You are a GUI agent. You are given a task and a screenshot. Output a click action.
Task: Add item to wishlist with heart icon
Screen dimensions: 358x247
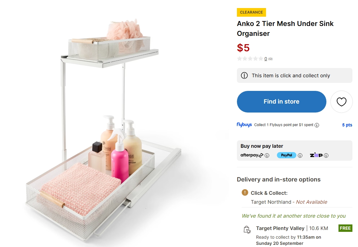pyautogui.click(x=341, y=102)
